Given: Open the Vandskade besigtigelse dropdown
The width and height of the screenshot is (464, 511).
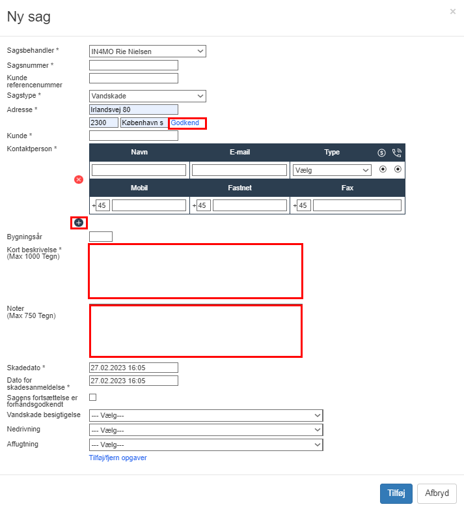Looking at the screenshot, I should pyautogui.click(x=206, y=416).
